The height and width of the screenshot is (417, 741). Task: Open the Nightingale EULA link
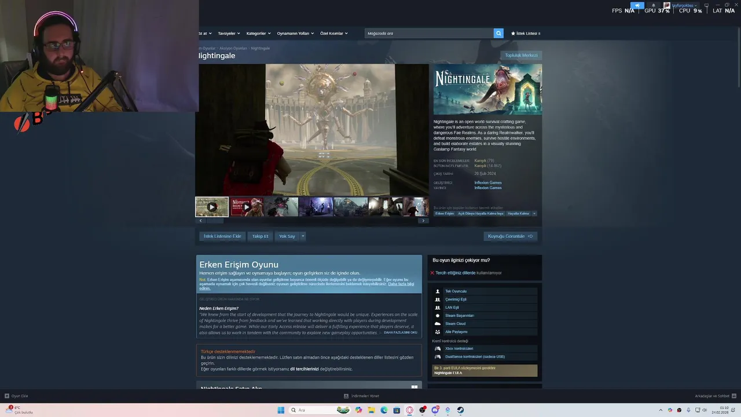coord(448,373)
